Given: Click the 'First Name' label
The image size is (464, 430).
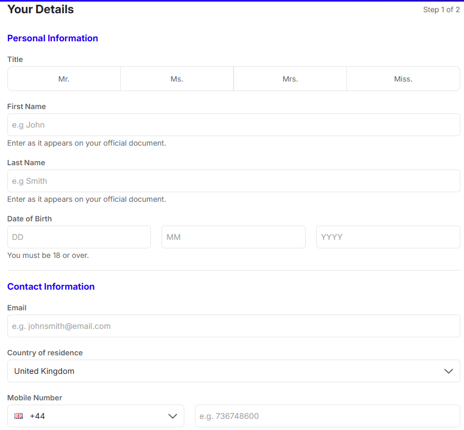Looking at the screenshot, I should pos(26,106).
